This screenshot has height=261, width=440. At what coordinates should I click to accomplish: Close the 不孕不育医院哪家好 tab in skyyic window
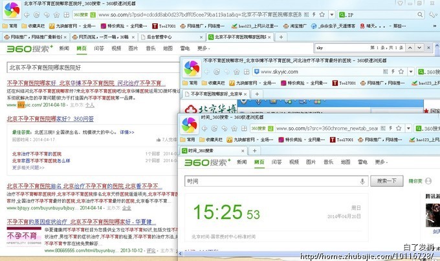click(x=245, y=94)
